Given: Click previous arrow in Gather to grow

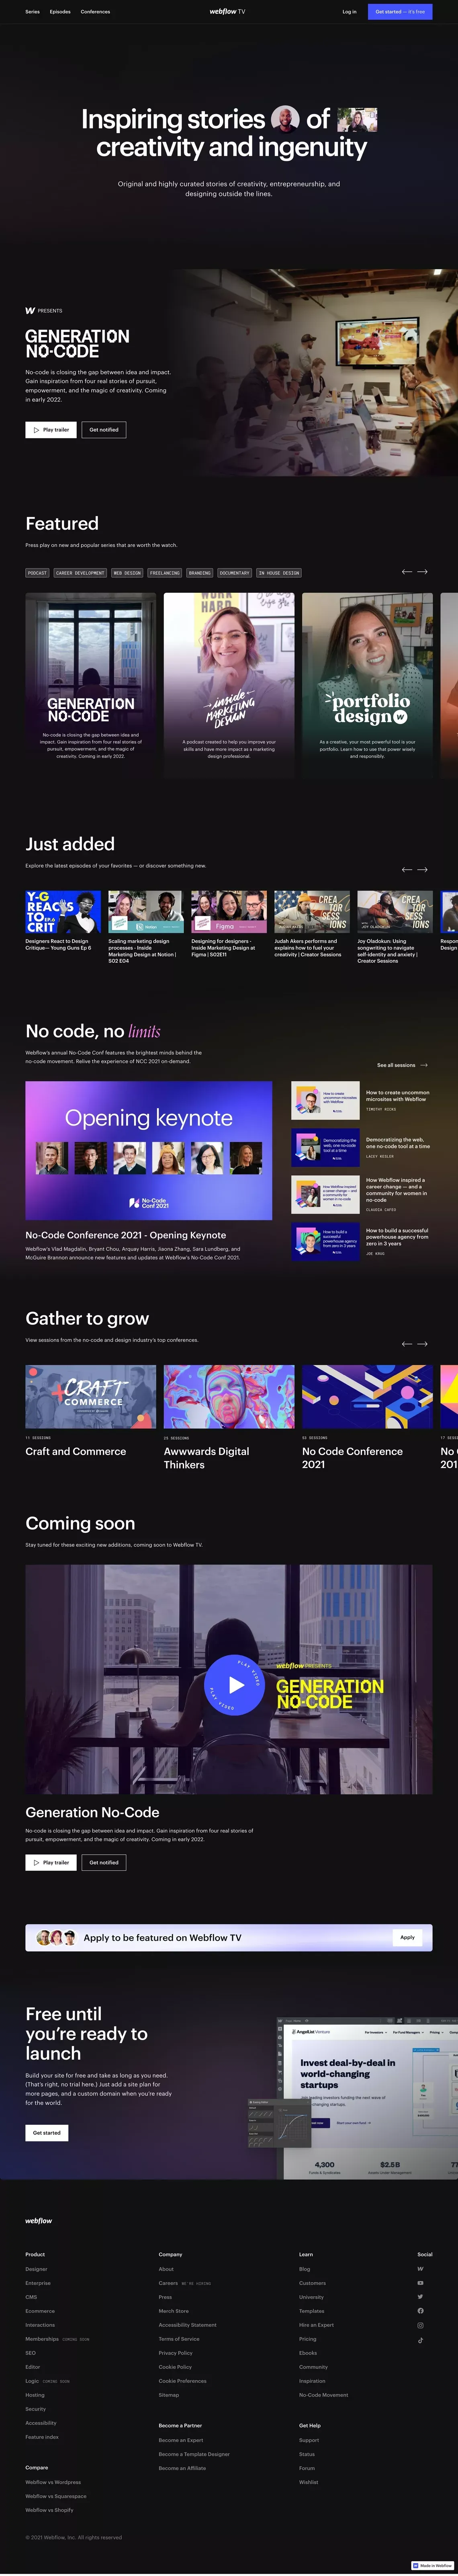Looking at the screenshot, I should pos(407,1343).
